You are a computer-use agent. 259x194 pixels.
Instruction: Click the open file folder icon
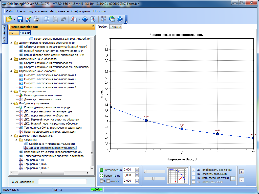point(9,19)
